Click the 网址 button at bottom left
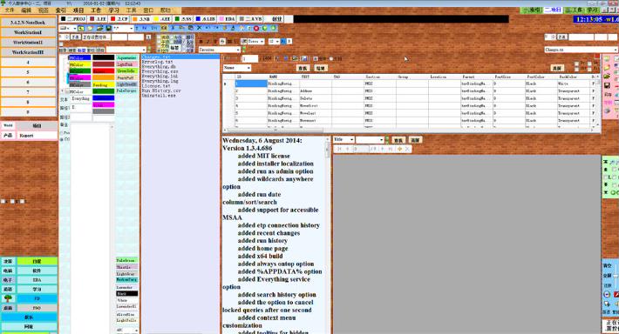Viewport: 619px width, 334px height. [x=29, y=326]
